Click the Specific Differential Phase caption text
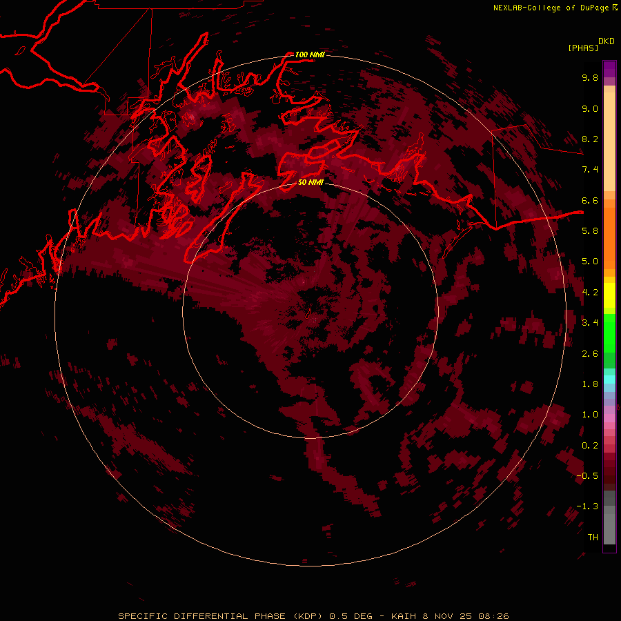This screenshot has width=621, height=621. point(314,616)
